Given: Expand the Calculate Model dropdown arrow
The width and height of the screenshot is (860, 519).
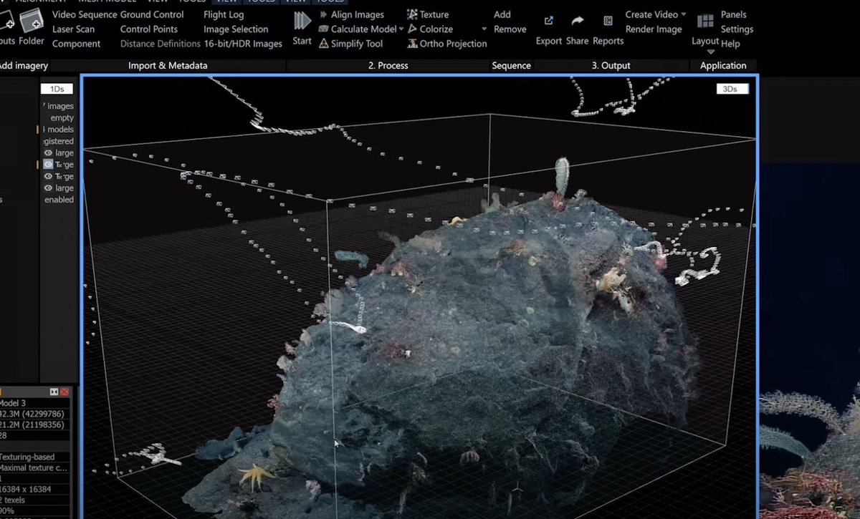Looking at the screenshot, I should (401, 29).
